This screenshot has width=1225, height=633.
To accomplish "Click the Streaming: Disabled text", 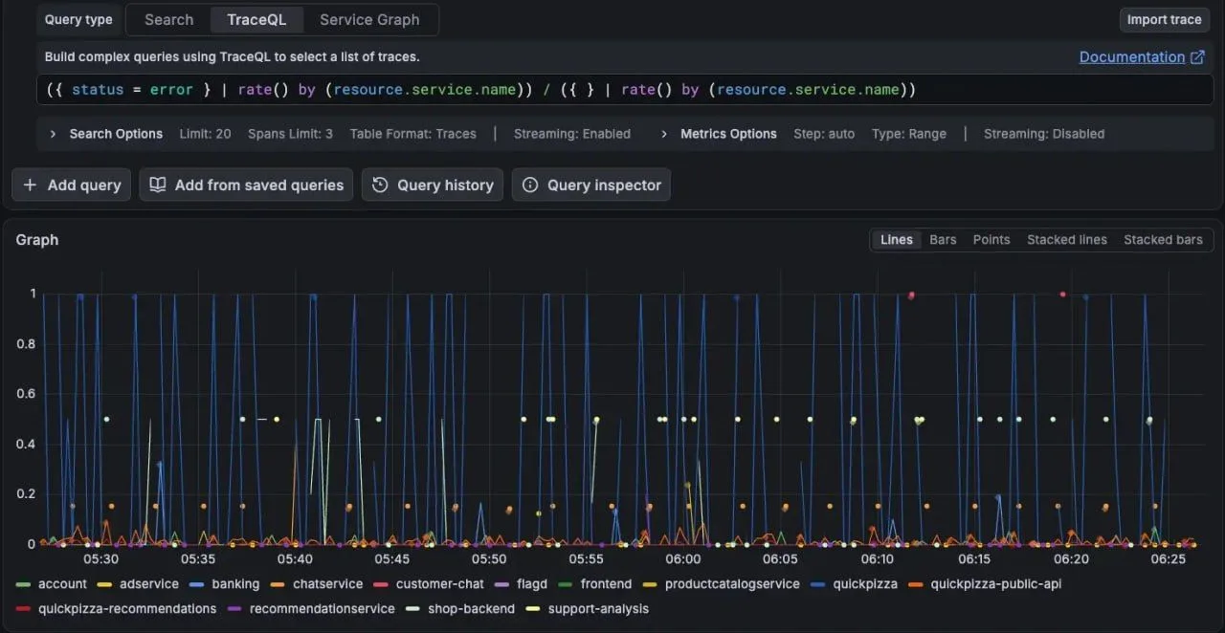I will pyautogui.click(x=1044, y=134).
